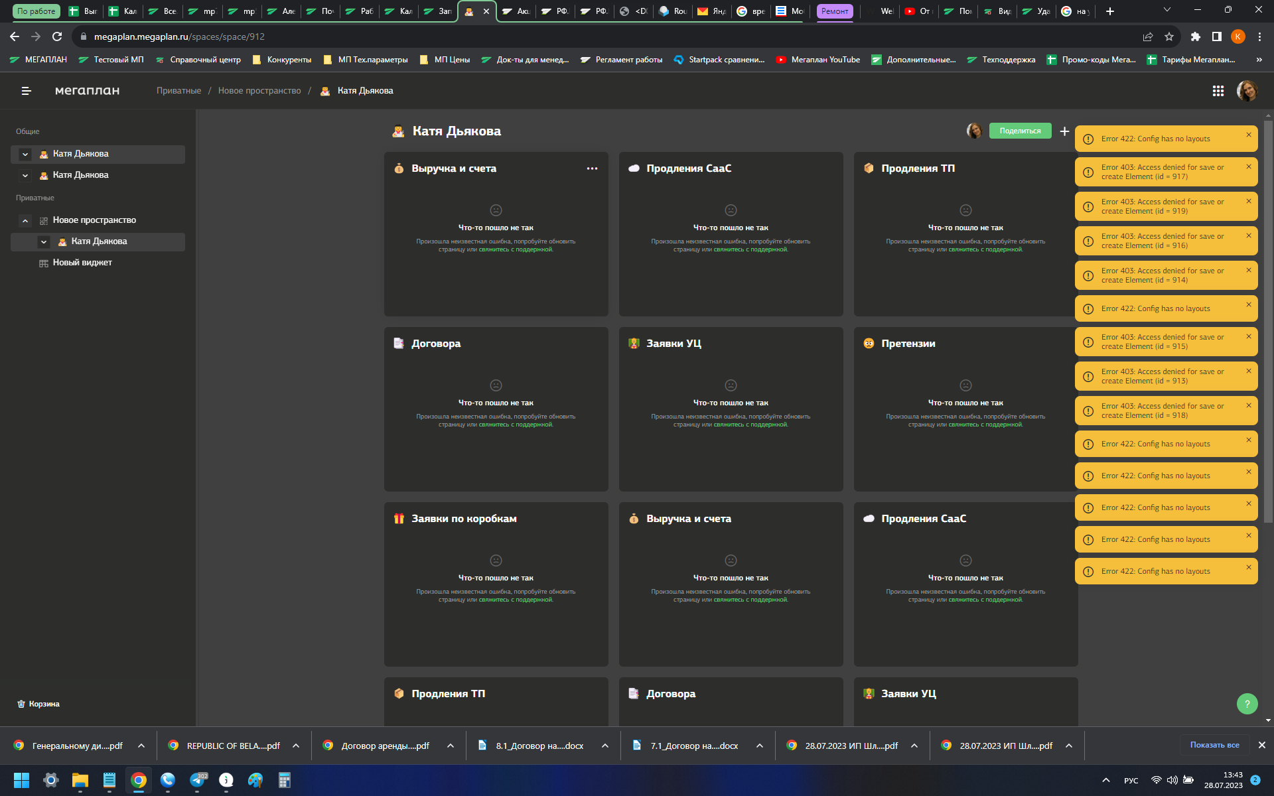Click the Поделиться share button
This screenshot has height=796, width=1274.
click(1020, 131)
